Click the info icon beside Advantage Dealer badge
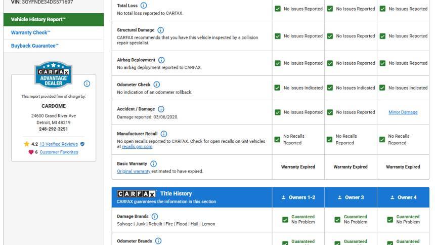The height and width of the screenshot is (245, 435). click(x=87, y=84)
